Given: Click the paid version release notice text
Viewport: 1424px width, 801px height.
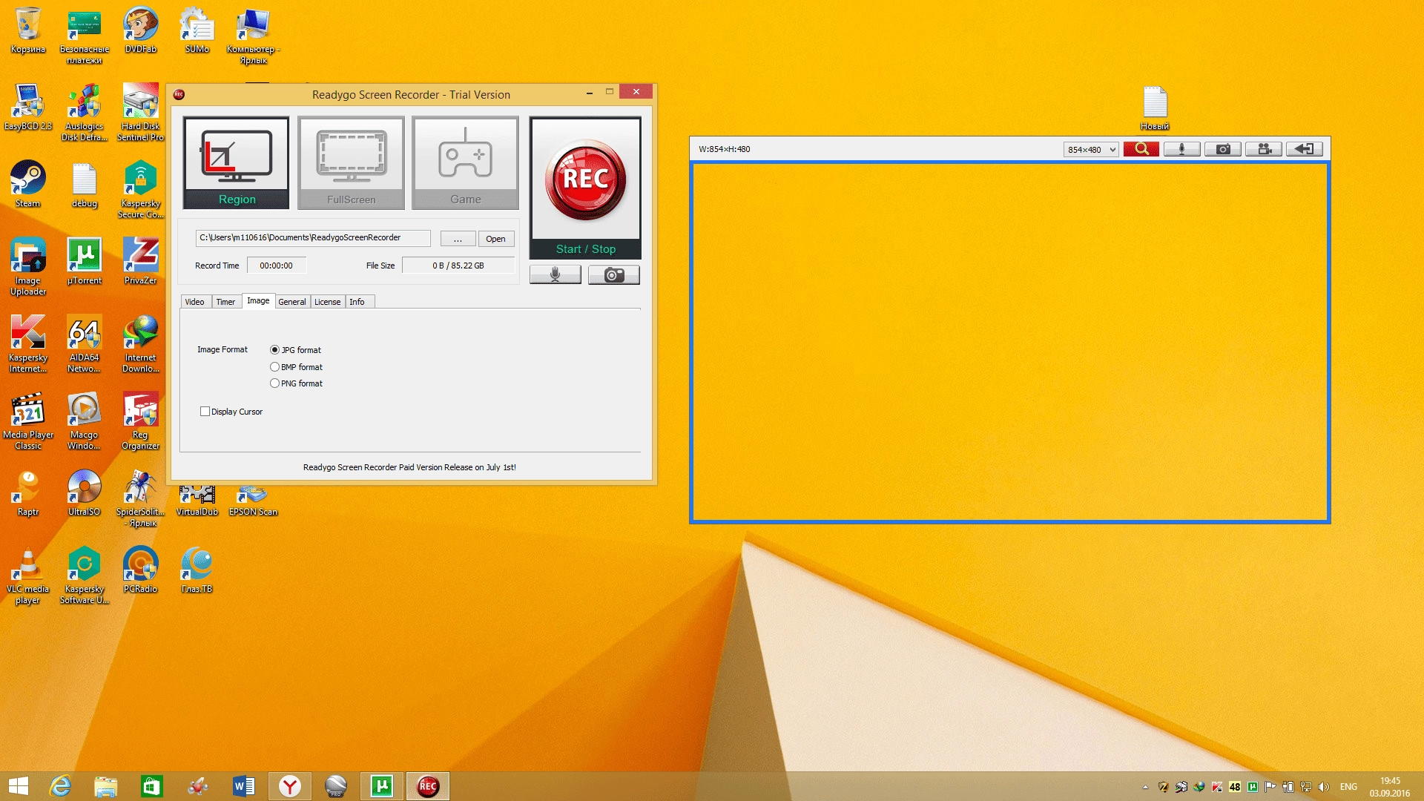Looking at the screenshot, I should [409, 467].
